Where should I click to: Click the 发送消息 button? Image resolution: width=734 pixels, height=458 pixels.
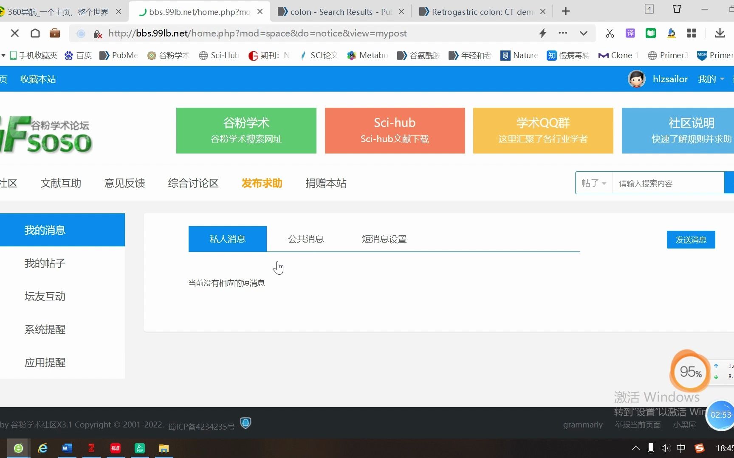(691, 240)
